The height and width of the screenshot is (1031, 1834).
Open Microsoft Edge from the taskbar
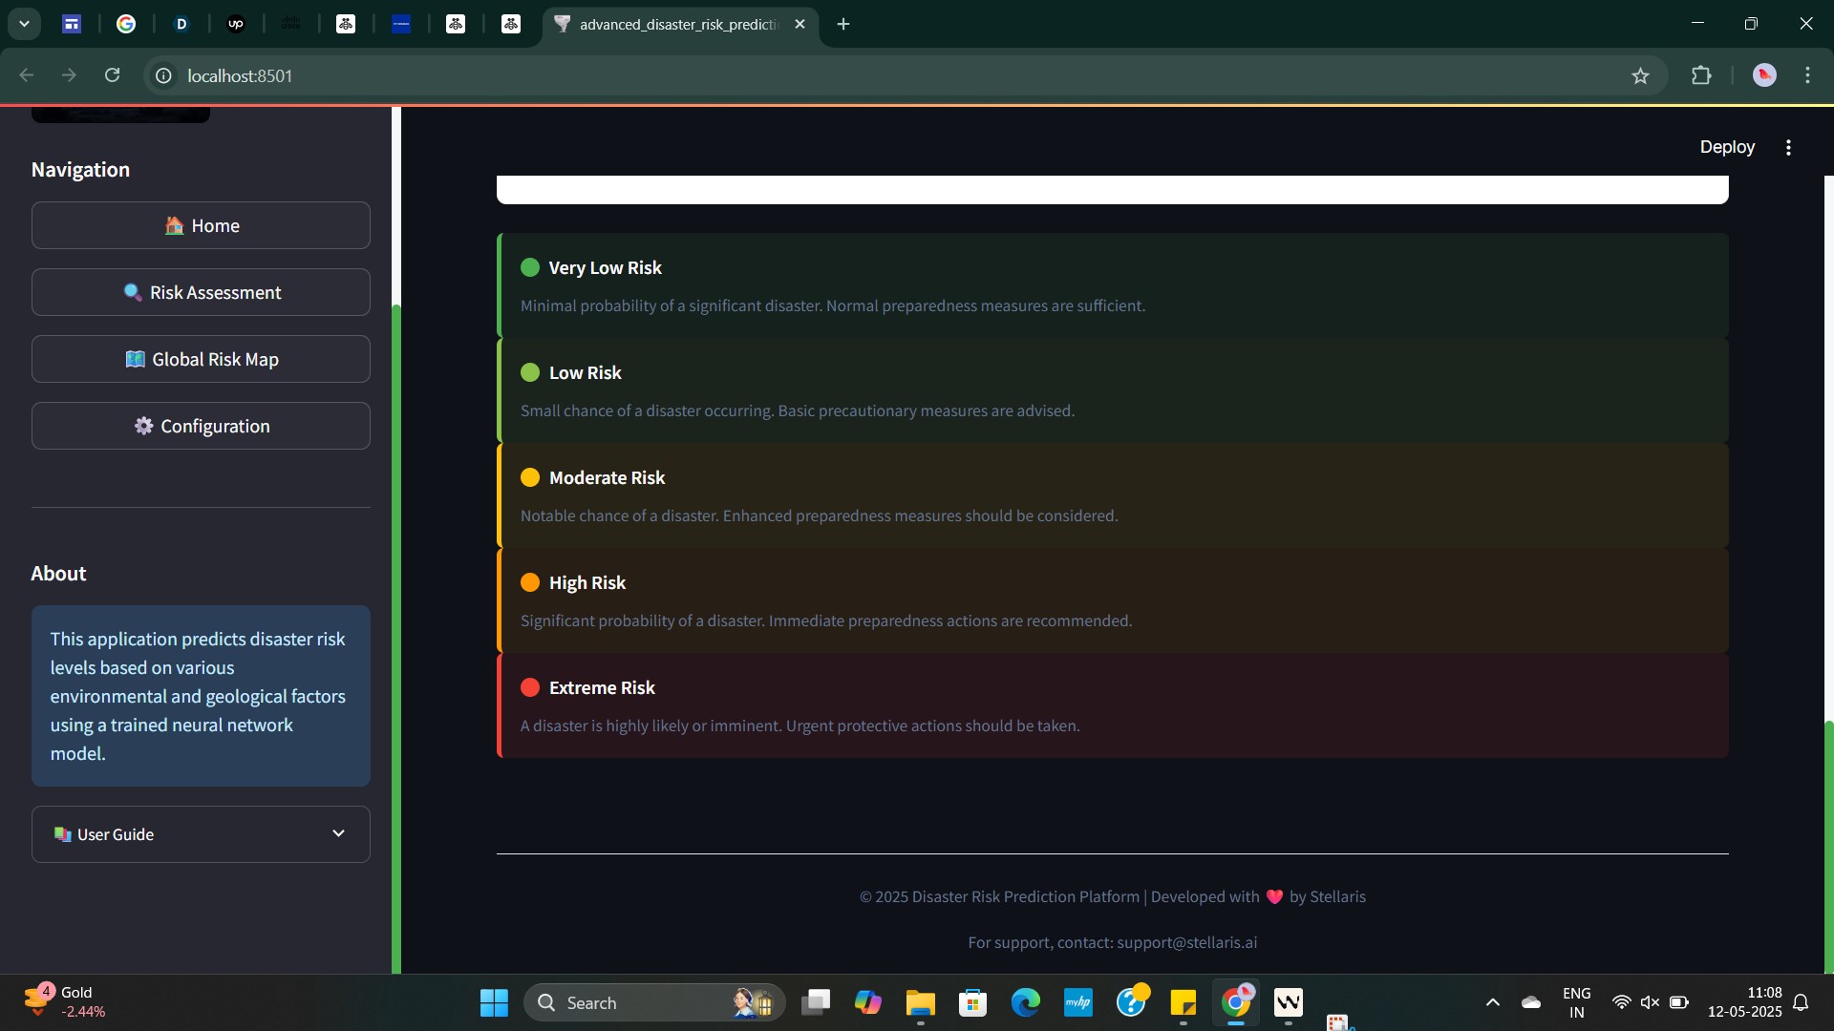click(1025, 1002)
